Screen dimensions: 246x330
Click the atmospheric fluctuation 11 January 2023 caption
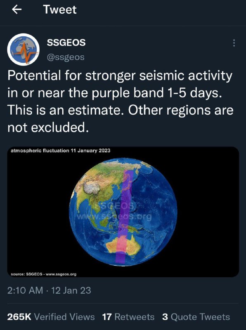coord(60,151)
